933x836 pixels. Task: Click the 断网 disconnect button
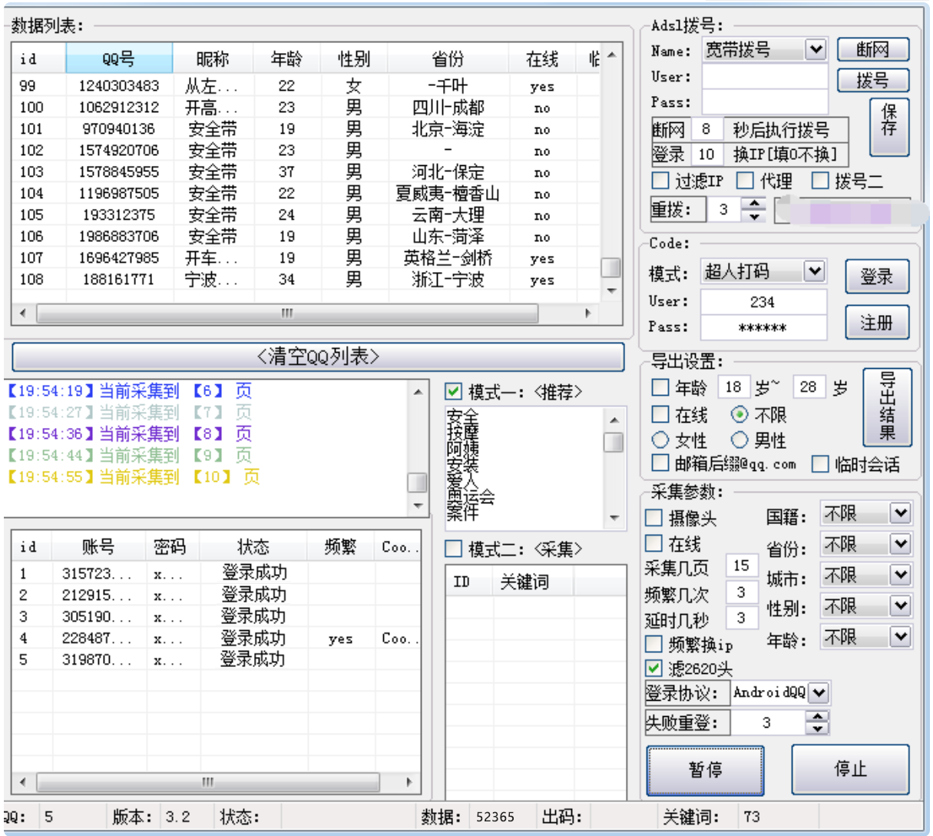click(872, 50)
